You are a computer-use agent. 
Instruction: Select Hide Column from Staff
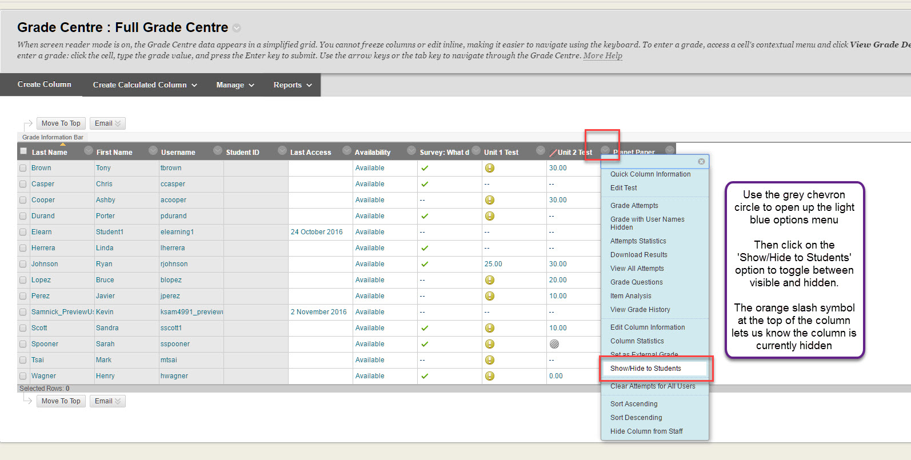pyautogui.click(x=646, y=431)
